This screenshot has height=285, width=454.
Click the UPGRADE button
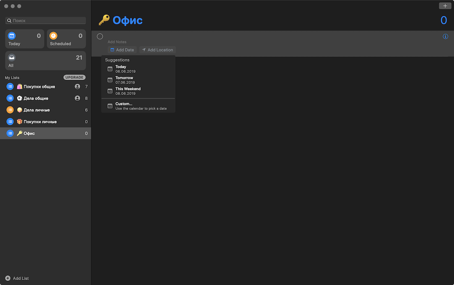[x=74, y=77]
